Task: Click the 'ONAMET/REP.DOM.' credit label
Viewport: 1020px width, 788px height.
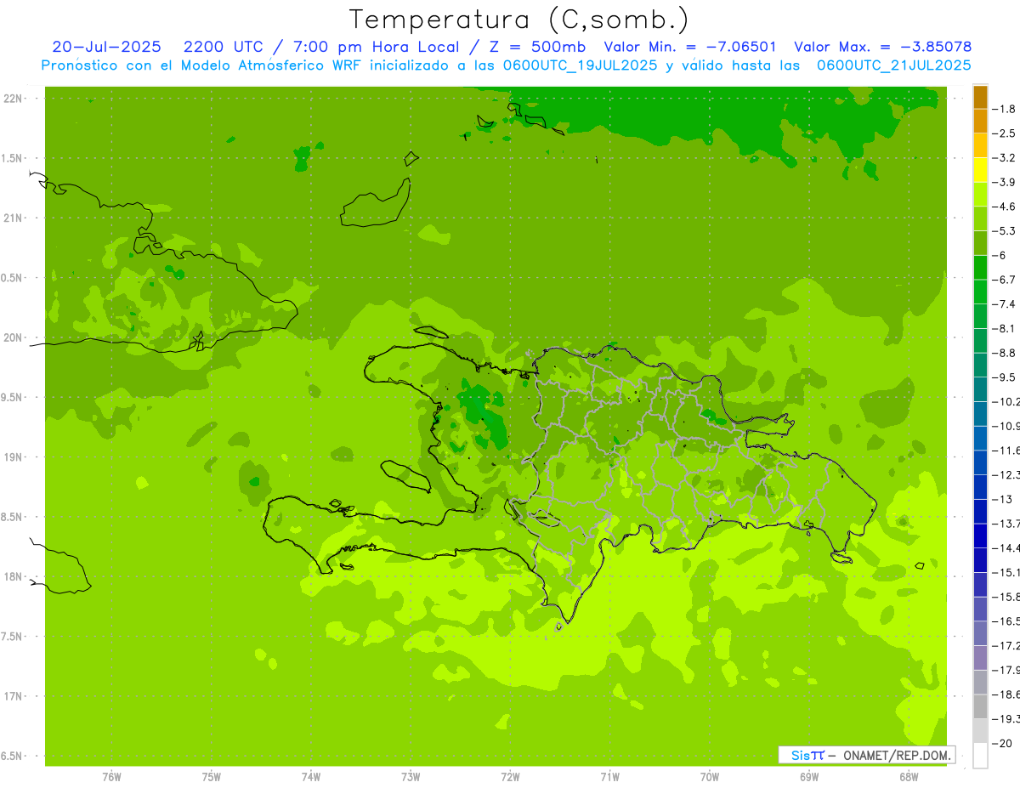Action: pos(897,755)
